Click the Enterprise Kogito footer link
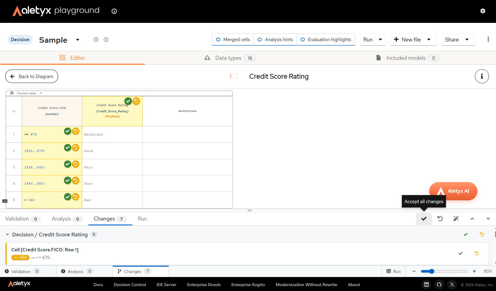The height and width of the screenshot is (291, 496). point(248,285)
